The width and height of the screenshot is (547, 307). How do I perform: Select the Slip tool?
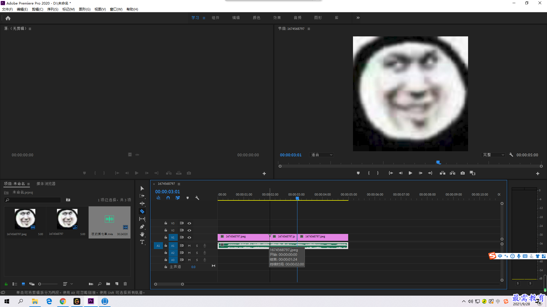(142, 219)
